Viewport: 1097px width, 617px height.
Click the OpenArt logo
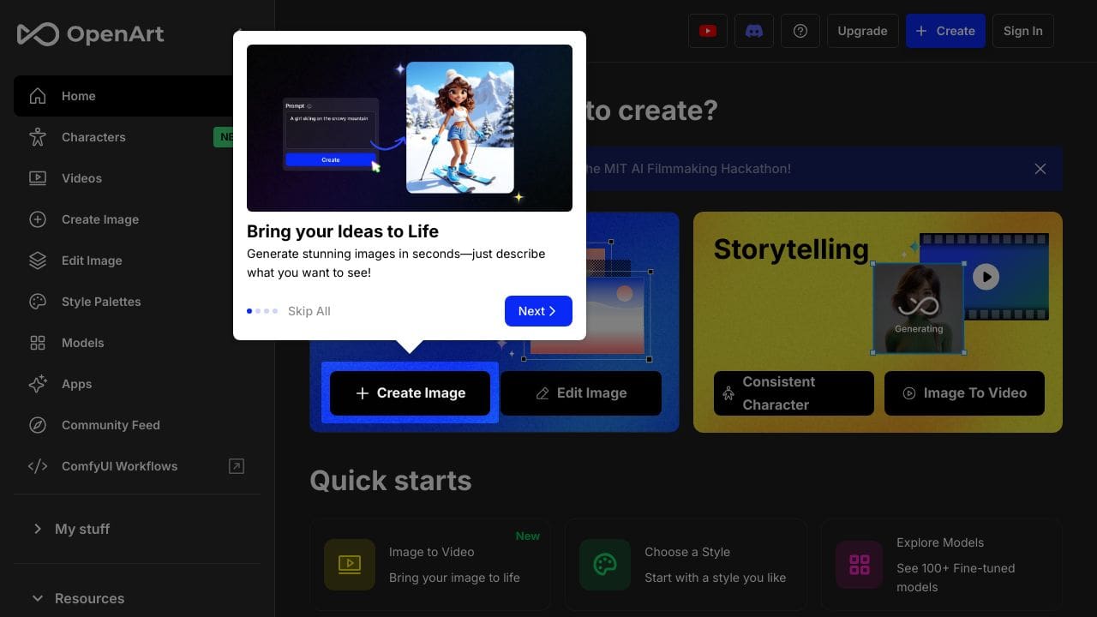[x=90, y=34]
